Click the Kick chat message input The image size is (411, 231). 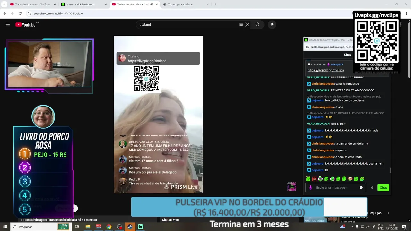pyautogui.click(x=336, y=188)
